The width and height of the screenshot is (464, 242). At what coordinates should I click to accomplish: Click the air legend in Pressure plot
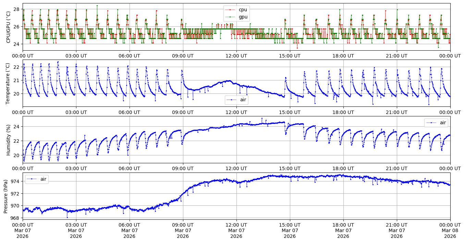[x=37, y=179]
